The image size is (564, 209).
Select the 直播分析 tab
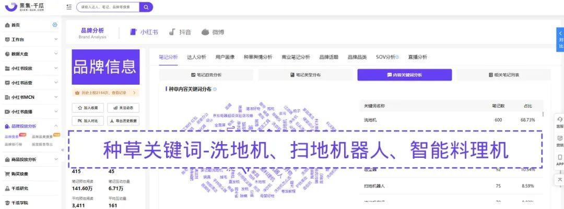tap(418, 57)
